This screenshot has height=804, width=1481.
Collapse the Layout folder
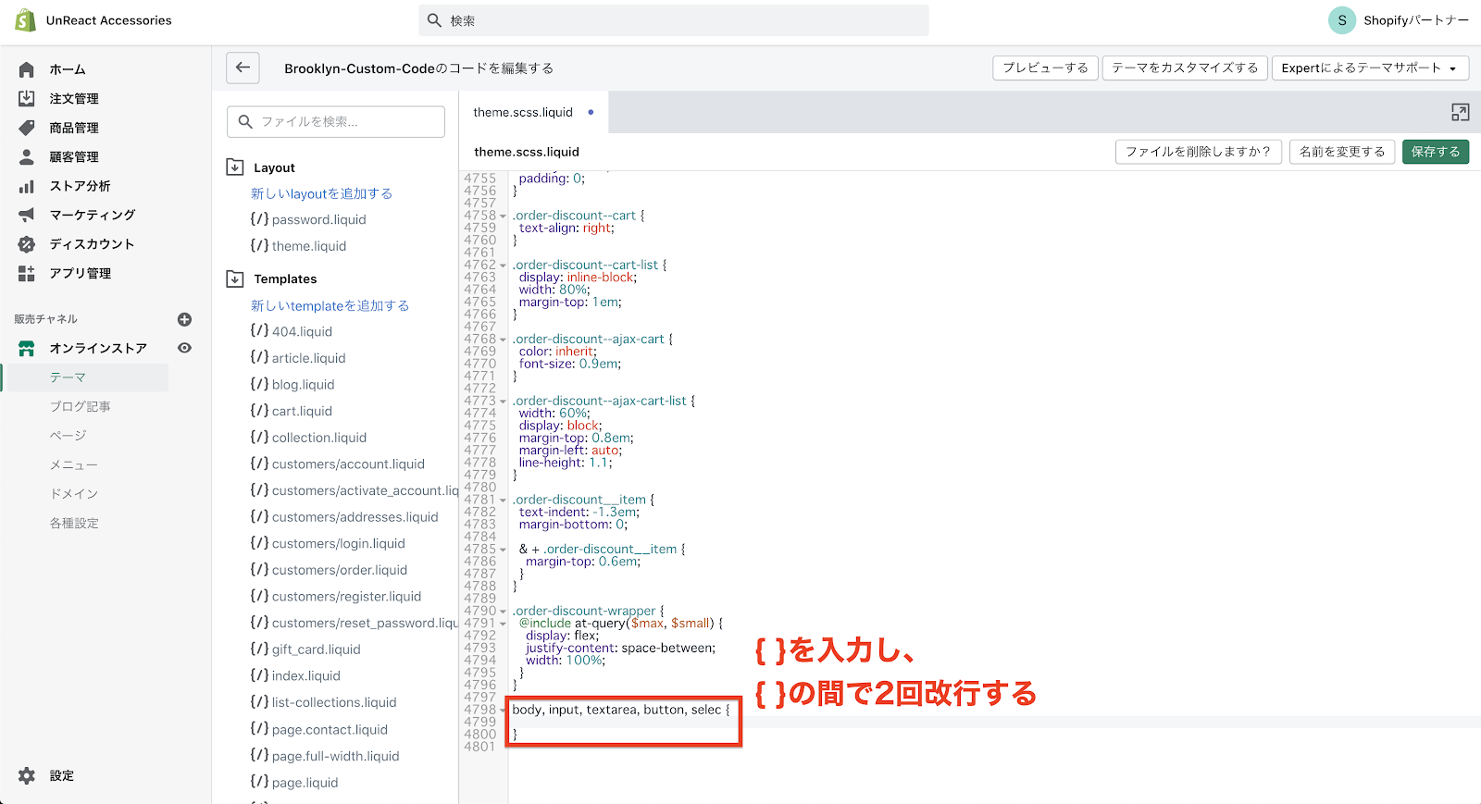[235, 167]
